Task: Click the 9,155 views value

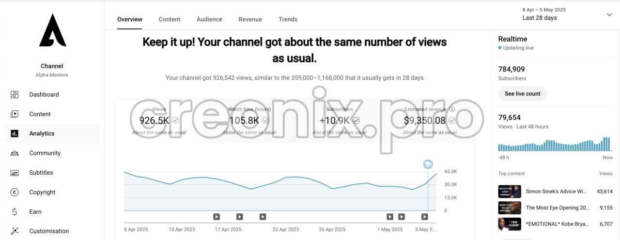Action: [606, 208]
